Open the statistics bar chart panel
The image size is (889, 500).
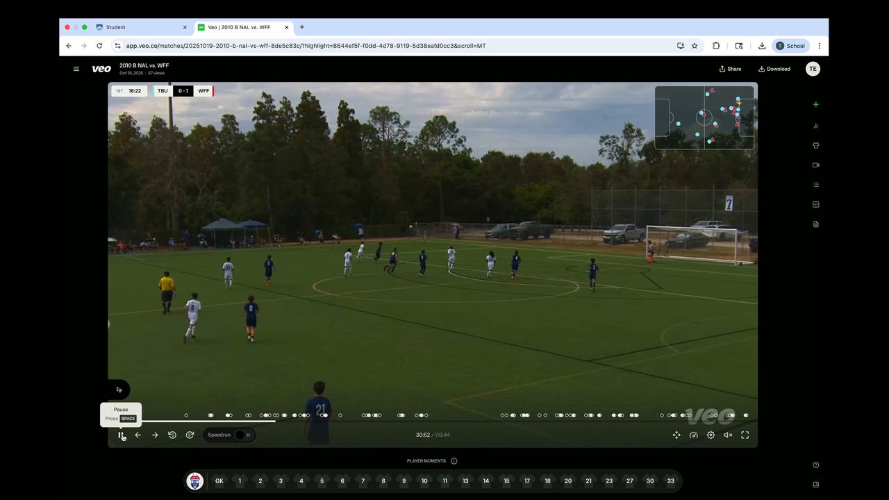pos(815,126)
